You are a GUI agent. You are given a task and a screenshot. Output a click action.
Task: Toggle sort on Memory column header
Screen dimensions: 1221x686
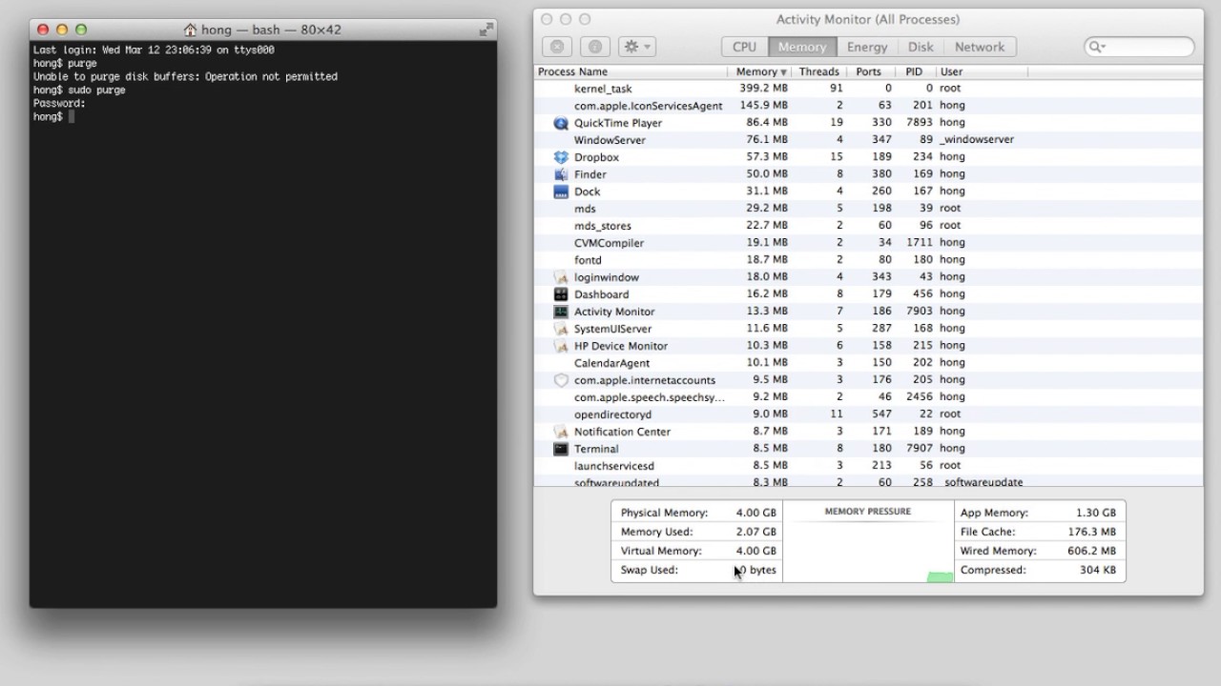coord(761,71)
